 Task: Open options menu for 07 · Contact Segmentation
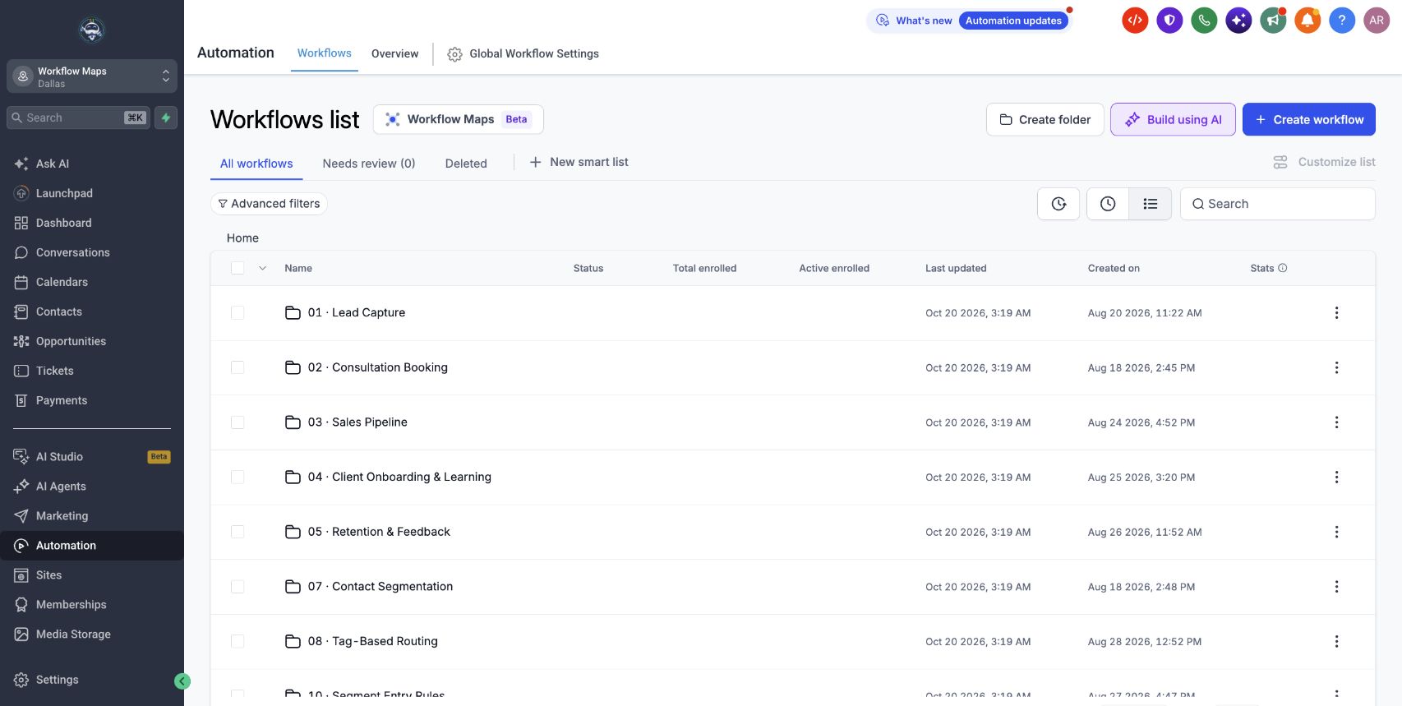(x=1336, y=587)
